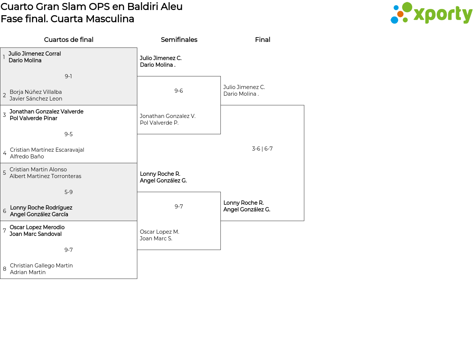This screenshot has height=352, width=475.
Task: Click the 9-6 semifinal score
Action: pos(178,91)
